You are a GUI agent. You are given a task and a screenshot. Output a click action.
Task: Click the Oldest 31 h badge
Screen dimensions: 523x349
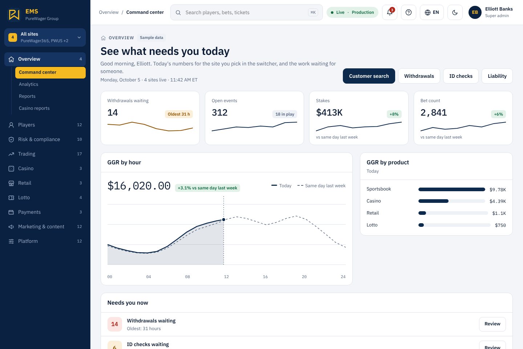[179, 114]
